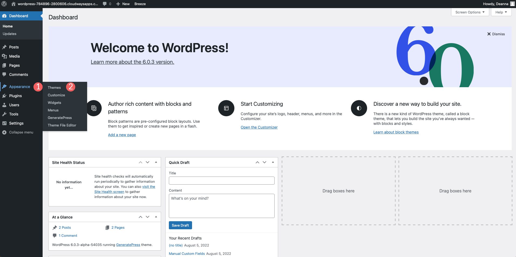Open the Media library using its sidebar icon
516x257 pixels.
pos(5,56)
